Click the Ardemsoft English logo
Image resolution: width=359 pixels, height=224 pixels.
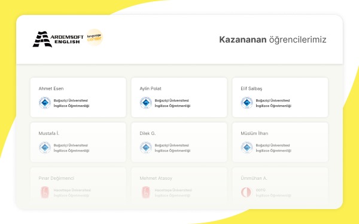point(58,39)
